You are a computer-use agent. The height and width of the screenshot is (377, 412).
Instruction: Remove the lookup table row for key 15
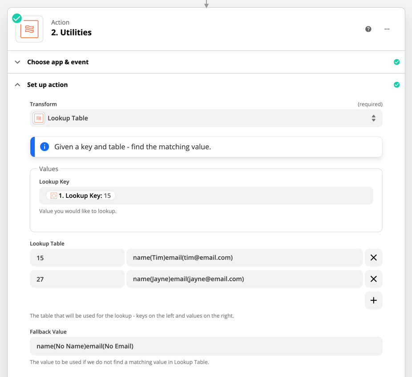click(x=373, y=258)
